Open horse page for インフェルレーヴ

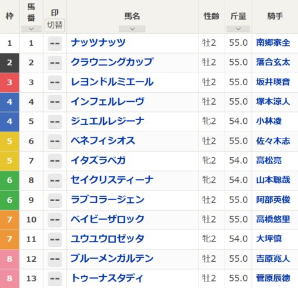pyautogui.click(x=107, y=102)
